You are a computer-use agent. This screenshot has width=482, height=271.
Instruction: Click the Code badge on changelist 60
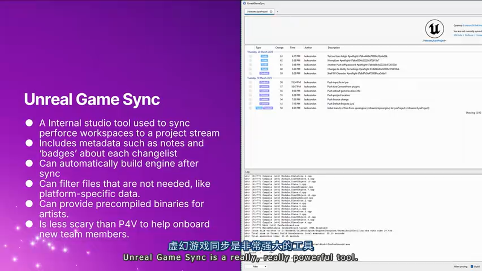tap(264, 69)
